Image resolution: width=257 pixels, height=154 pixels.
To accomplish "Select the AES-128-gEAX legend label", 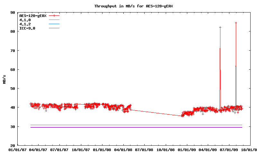I will click(x=33, y=15).
